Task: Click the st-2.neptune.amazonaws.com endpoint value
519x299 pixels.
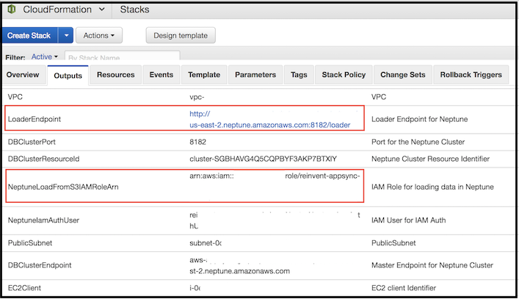Action: [x=239, y=271]
